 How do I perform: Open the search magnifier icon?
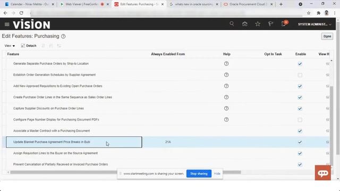(232, 23)
